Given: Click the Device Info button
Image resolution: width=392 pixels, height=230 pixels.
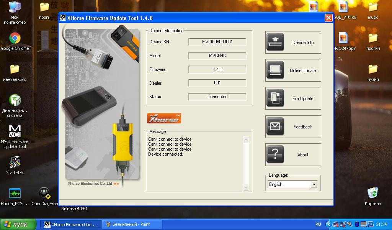Looking at the screenshot, I should (x=293, y=43).
